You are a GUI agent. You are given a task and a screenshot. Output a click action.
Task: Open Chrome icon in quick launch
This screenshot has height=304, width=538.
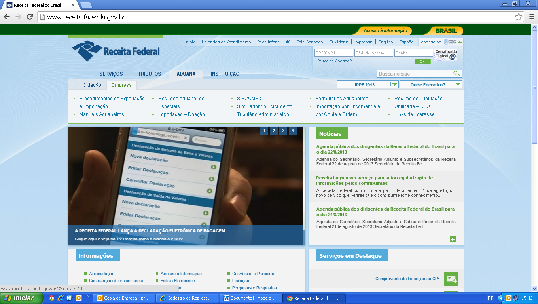pos(51,298)
